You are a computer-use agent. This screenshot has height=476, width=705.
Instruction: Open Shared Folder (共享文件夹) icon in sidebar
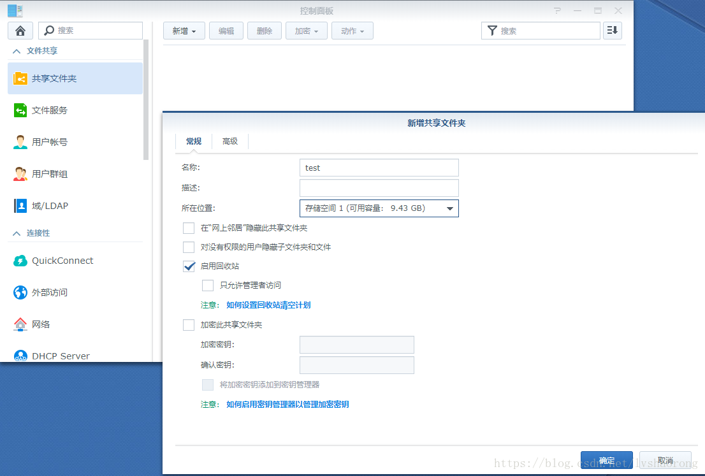(x=20, y=78)
